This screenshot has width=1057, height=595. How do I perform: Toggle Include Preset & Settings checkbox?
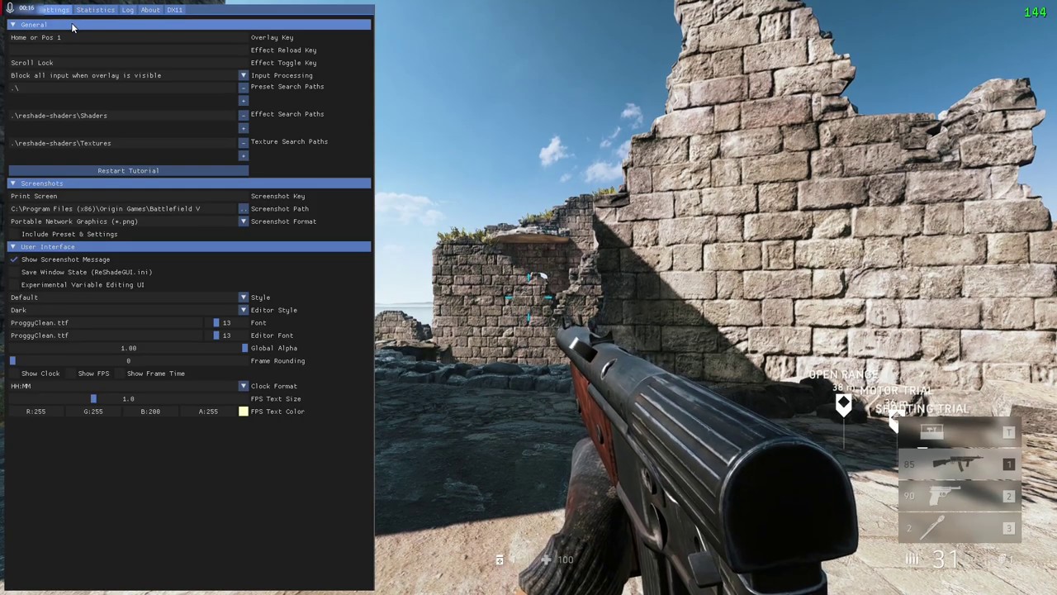coord(14,235)
